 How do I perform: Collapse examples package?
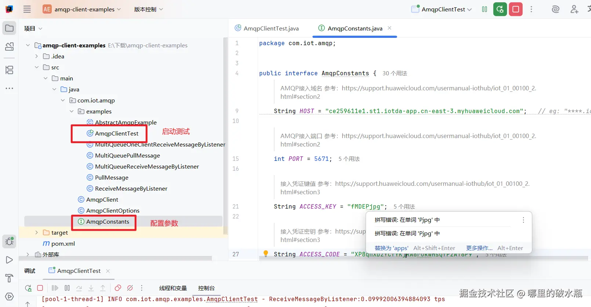[x=72, y=111]
